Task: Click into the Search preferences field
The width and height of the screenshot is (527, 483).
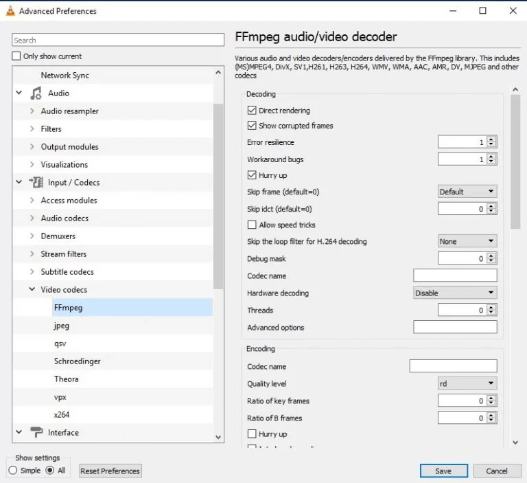Action: [118, 41]
